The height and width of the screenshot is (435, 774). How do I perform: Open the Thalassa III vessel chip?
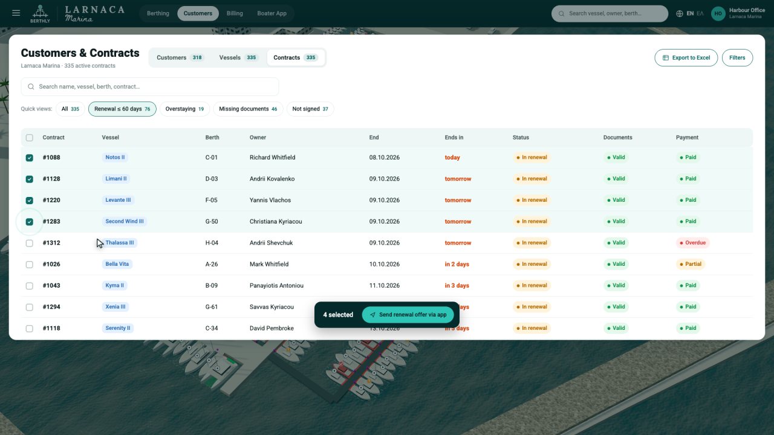pyautogui.click(x=120, y=243)
